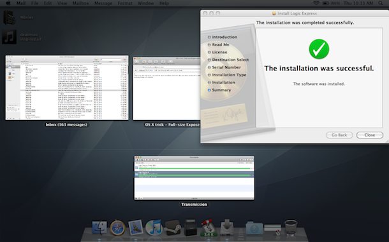Click the Summary step
Image resolution: width=389 pixels, height=242 pixels.
coord(221,90)
